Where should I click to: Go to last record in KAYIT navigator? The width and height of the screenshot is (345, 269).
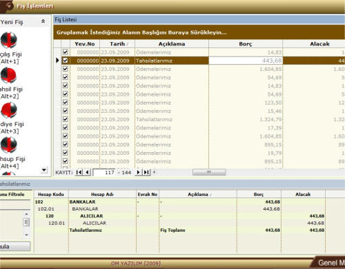pyautogui.click(x=146, y=172)
